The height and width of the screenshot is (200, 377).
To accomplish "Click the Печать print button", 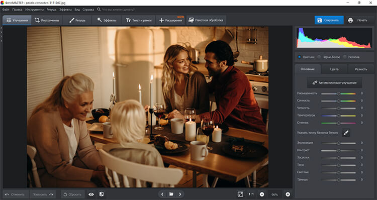I will [x=358, y=20].
